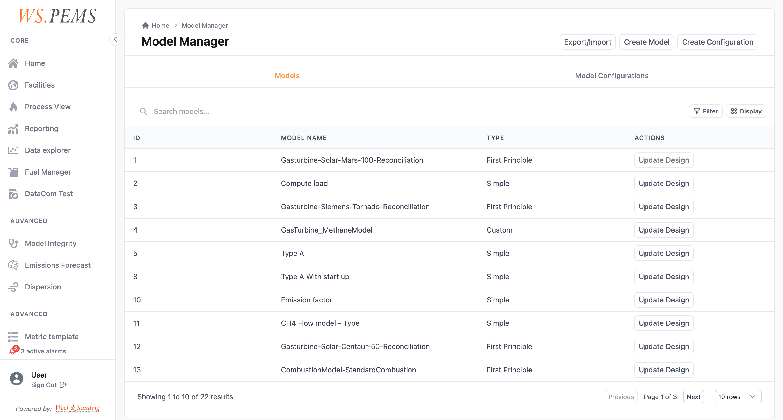Collapse the sidebar with chevron button
The width and height of the screenshot is (783, 420).
pyautogui.click(x=115, y=40)
